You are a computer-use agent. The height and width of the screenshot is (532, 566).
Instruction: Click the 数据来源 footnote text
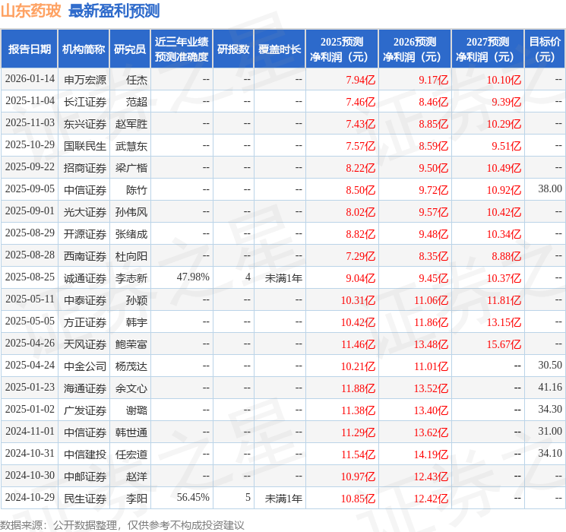click(x=122, y=524)
